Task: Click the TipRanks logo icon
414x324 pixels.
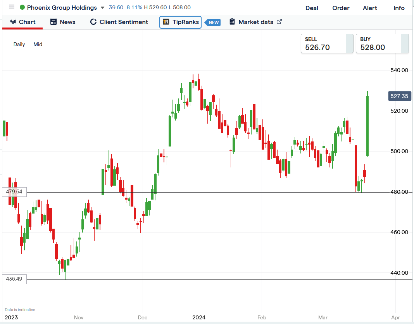Action: tap(166, 22)
